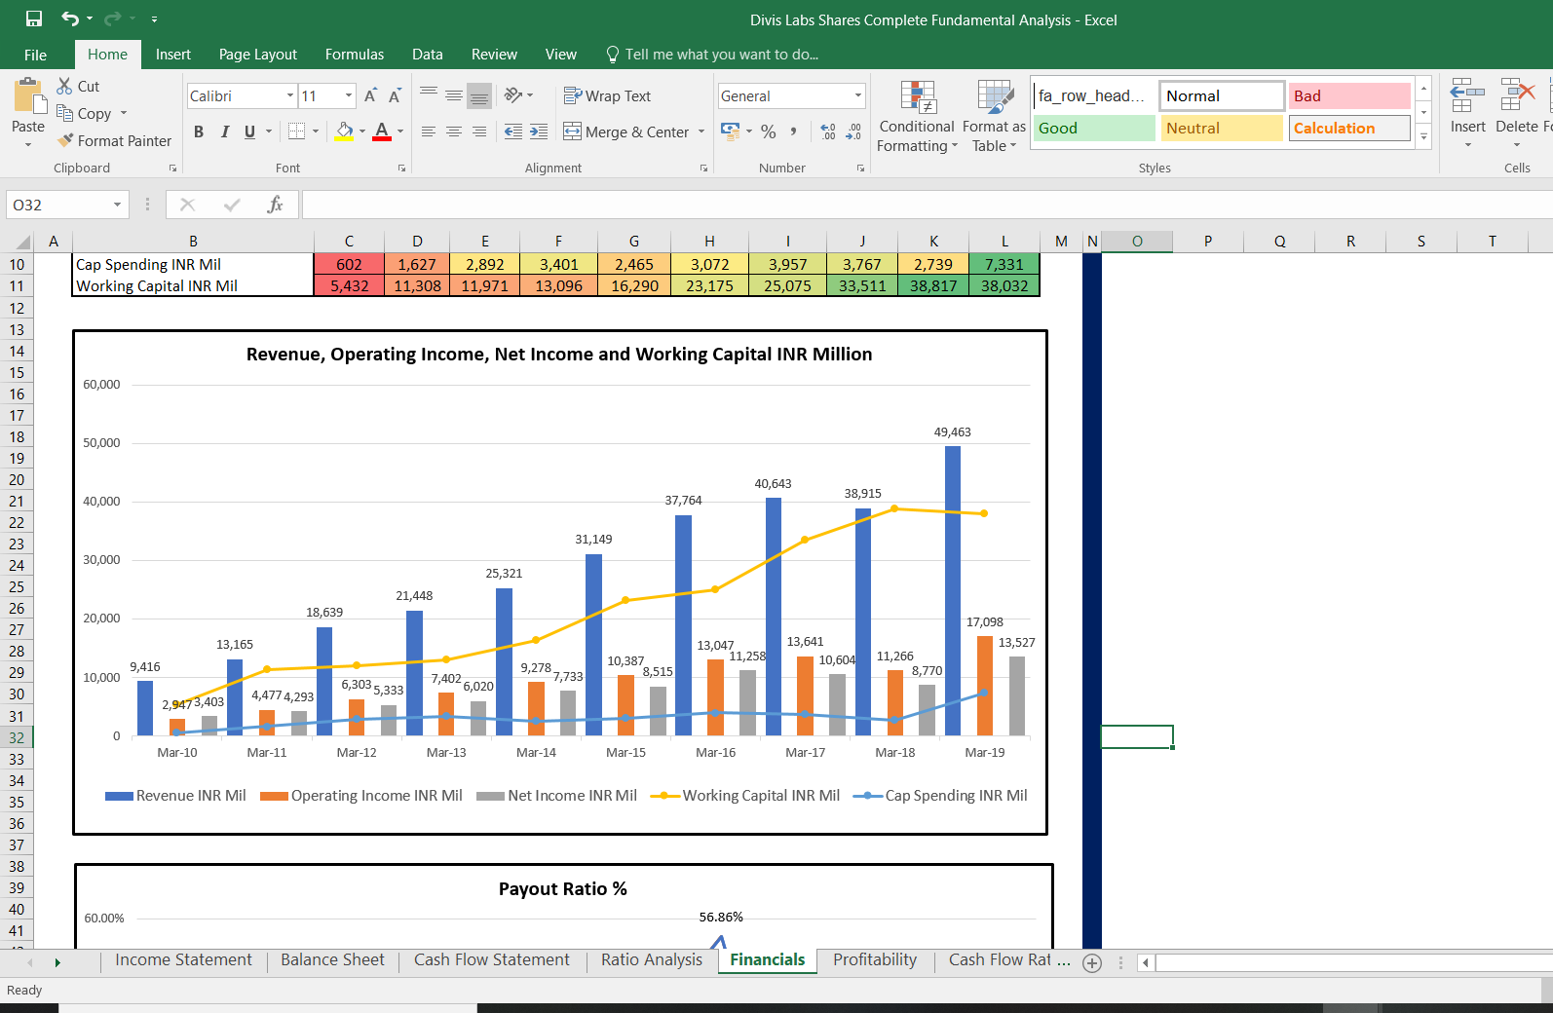Click the Save icon in quick access toolbar

tap(34, 19)
